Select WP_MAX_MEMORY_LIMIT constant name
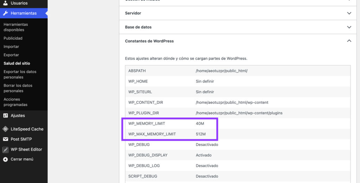 point(152,134)
